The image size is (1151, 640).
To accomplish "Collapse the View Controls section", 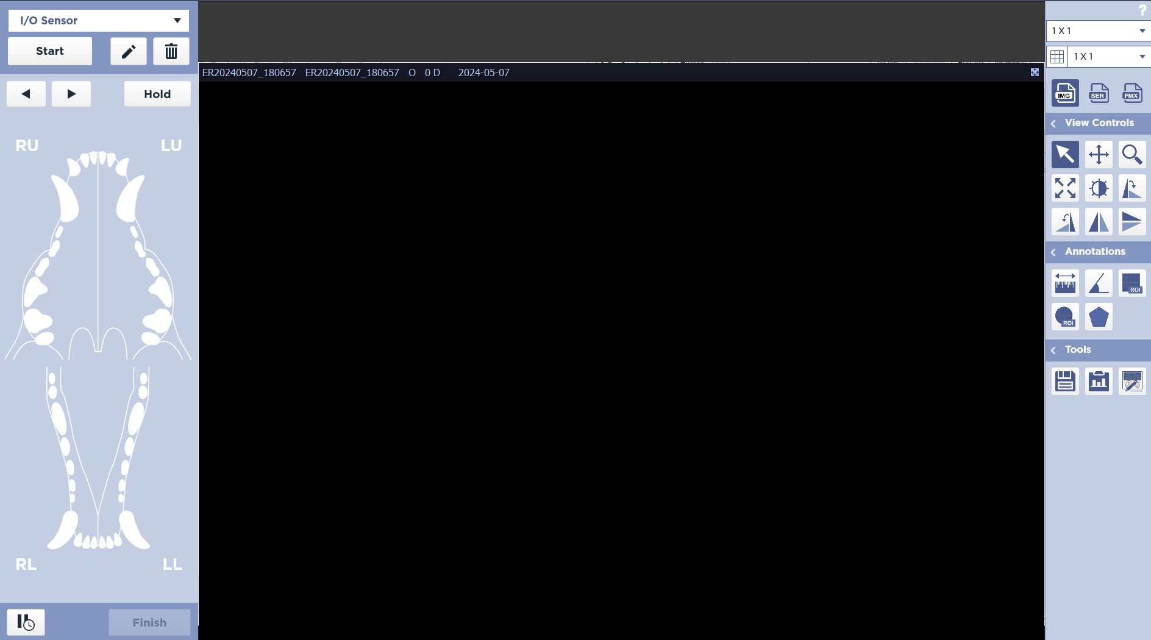I will [x=1053, y=123].
